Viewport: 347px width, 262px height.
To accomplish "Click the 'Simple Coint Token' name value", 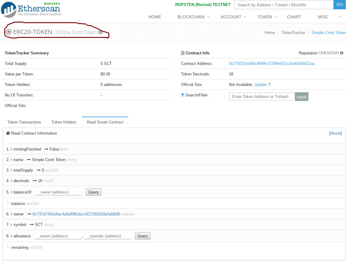I will [49, 160].
